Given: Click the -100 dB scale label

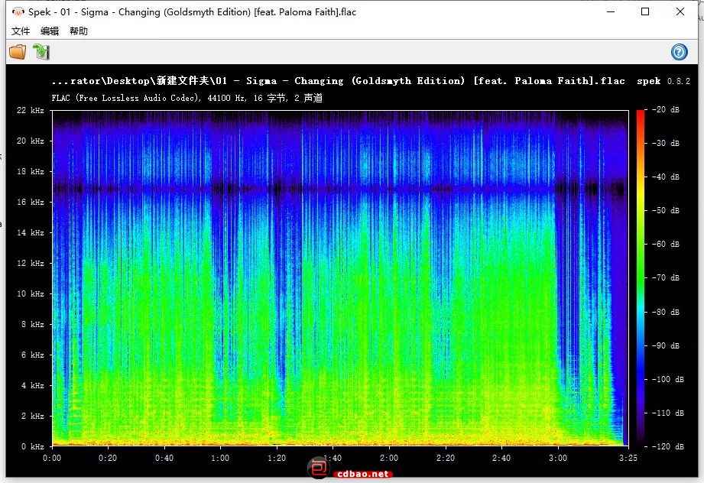Looking at the screenshot, I should [667, 379].
